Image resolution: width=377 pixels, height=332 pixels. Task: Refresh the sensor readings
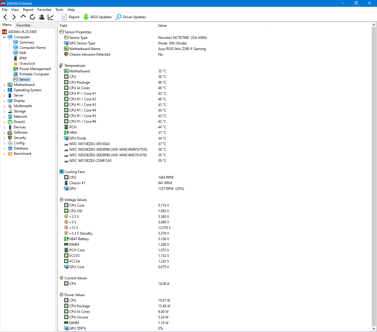tap(32, 17)
